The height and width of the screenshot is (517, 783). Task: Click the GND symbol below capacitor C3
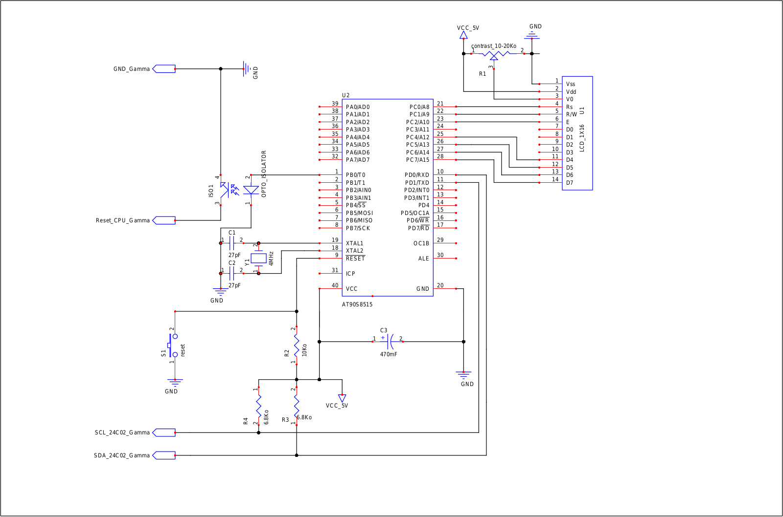pos(463,375)
